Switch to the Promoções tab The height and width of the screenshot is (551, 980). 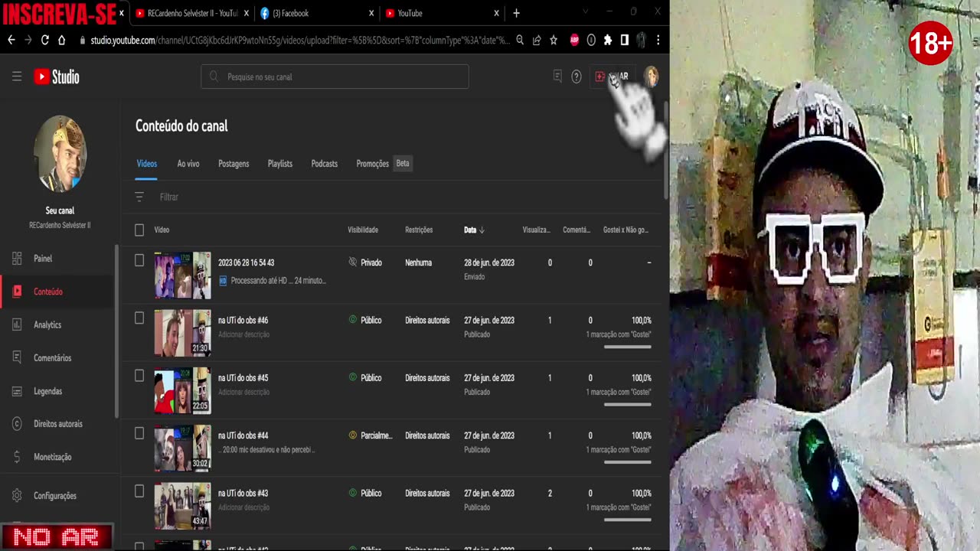373,164
